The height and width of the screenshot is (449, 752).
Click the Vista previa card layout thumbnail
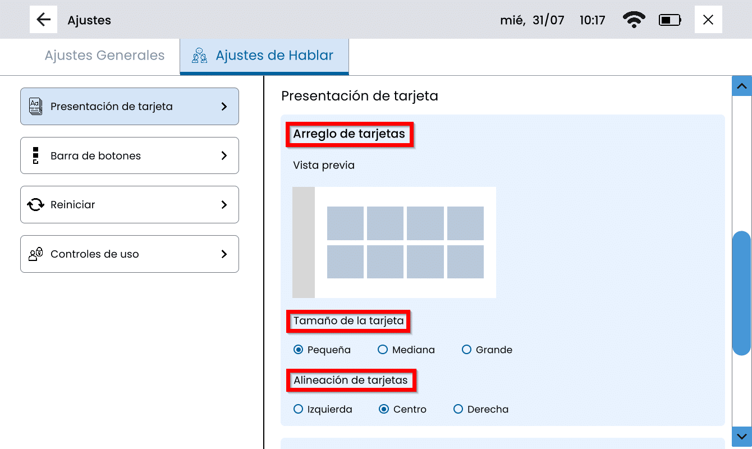[394, 242]
